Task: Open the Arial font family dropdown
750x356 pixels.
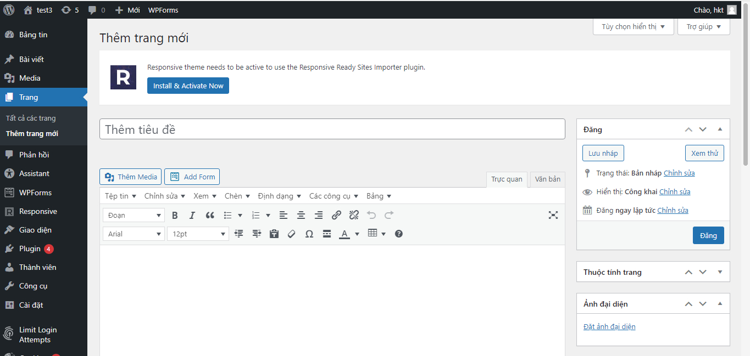Action: point(134,234)
